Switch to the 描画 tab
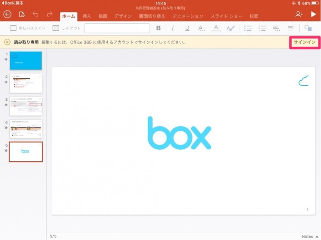This screenshot has height=240, width=321. click(x=103, y=16)
